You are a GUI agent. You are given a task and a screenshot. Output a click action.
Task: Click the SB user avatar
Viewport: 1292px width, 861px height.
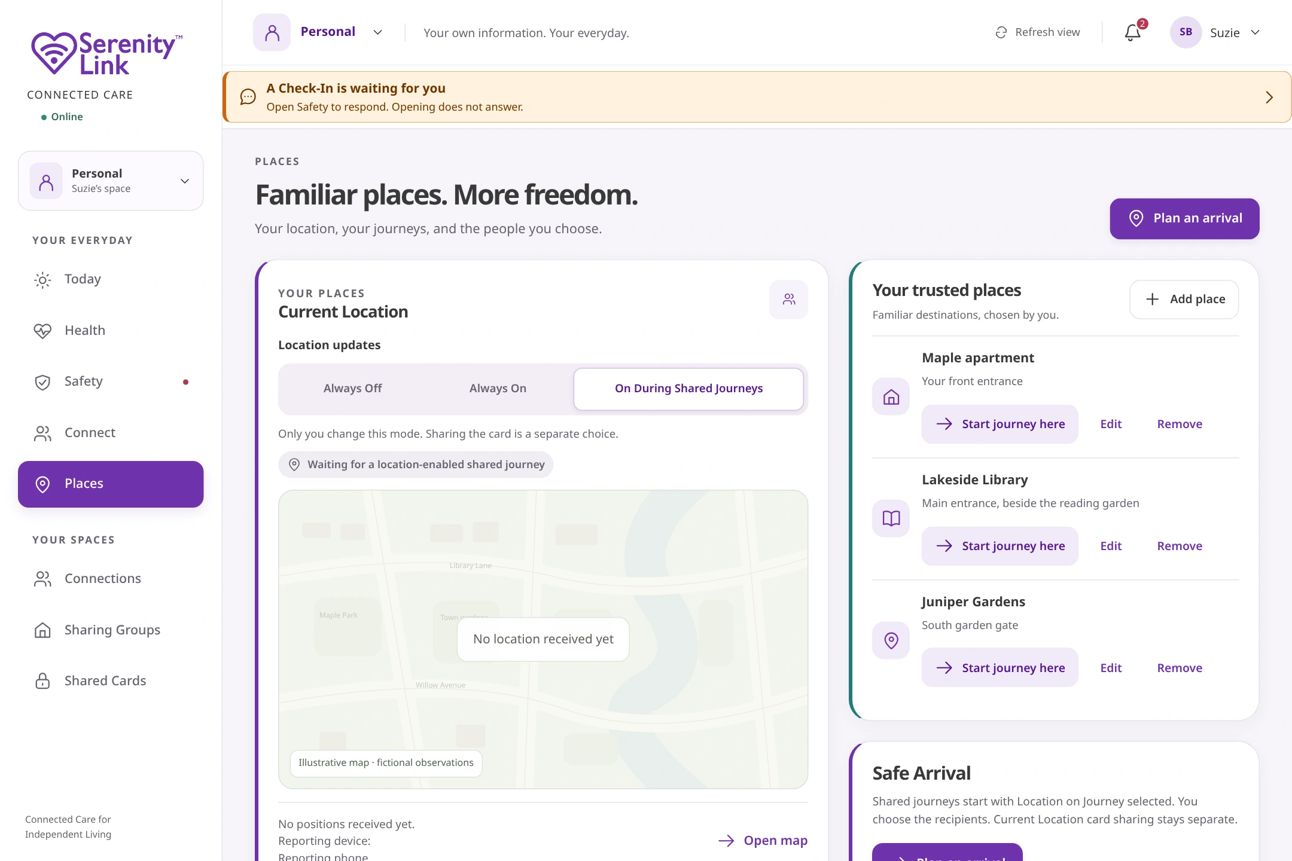[x=1186, y=32]
